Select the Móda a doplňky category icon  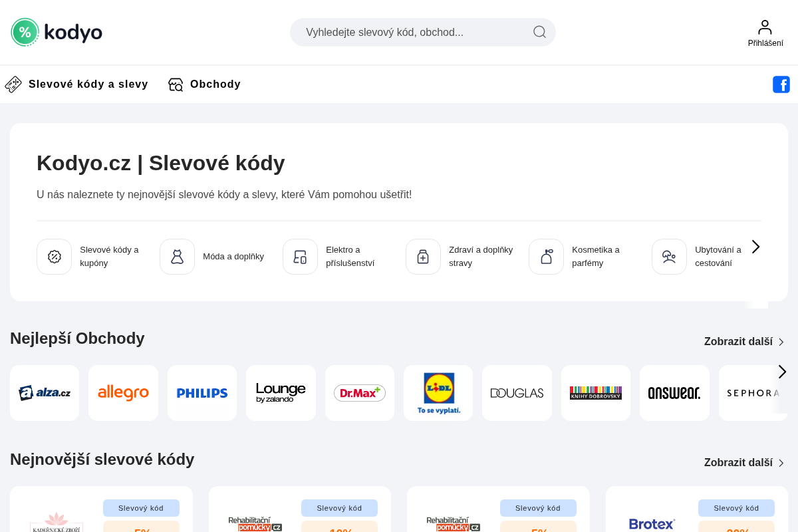tap(177, 257)
